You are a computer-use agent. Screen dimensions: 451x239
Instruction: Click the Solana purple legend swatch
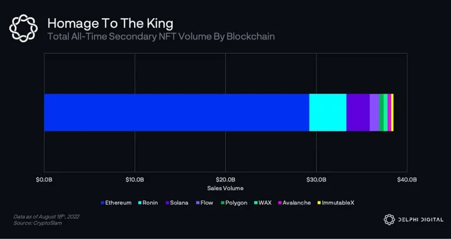[167, 203]
